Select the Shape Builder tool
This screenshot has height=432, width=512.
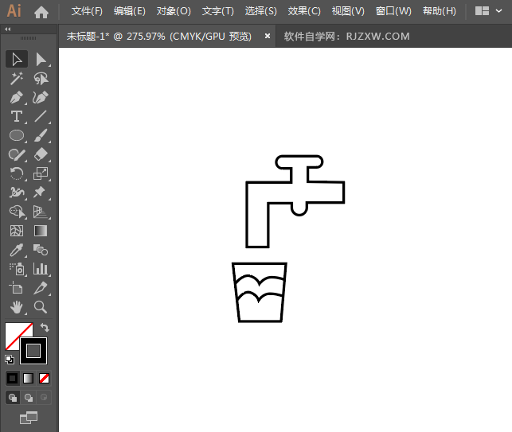click(17, 212)
